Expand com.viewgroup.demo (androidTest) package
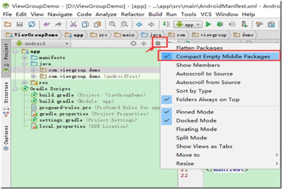 (x=33, y=76)
